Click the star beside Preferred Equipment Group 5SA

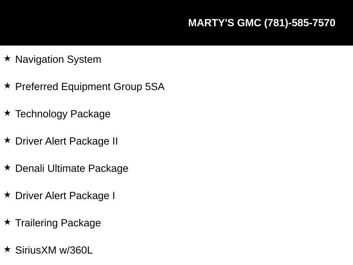[7, 86]
